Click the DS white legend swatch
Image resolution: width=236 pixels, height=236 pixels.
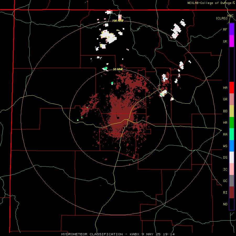click(x=232, y=157)
